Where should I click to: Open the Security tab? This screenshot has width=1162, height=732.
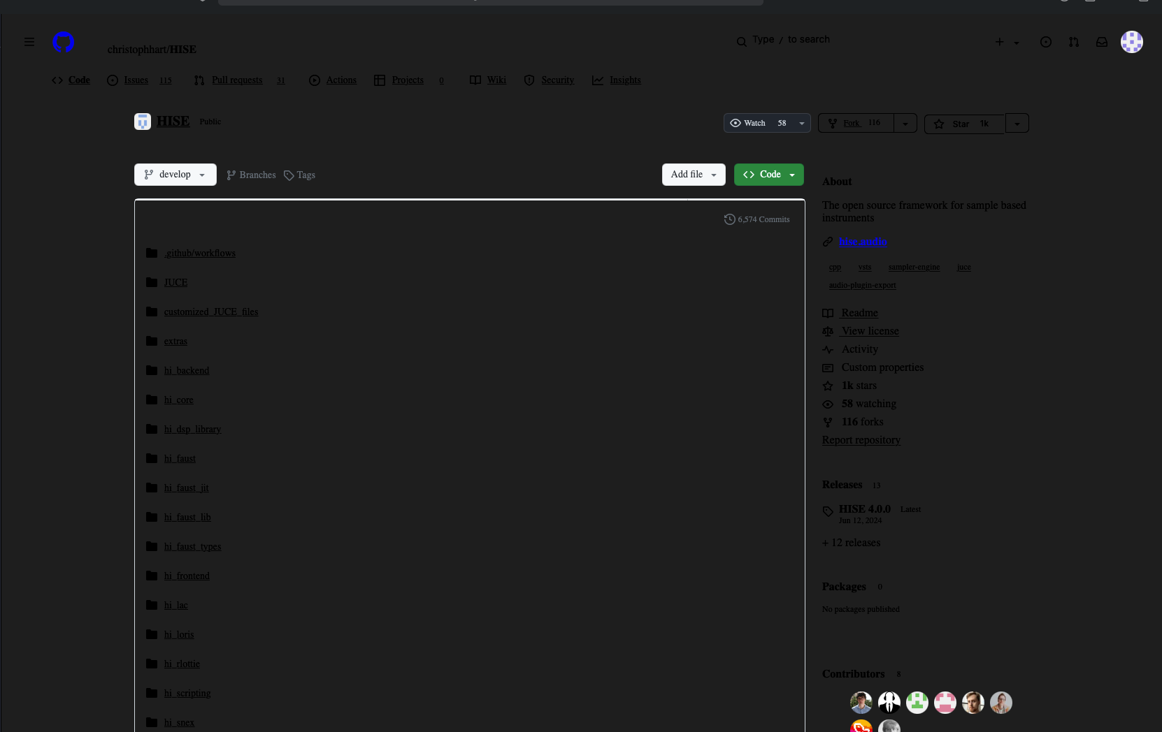pos(549,80)
